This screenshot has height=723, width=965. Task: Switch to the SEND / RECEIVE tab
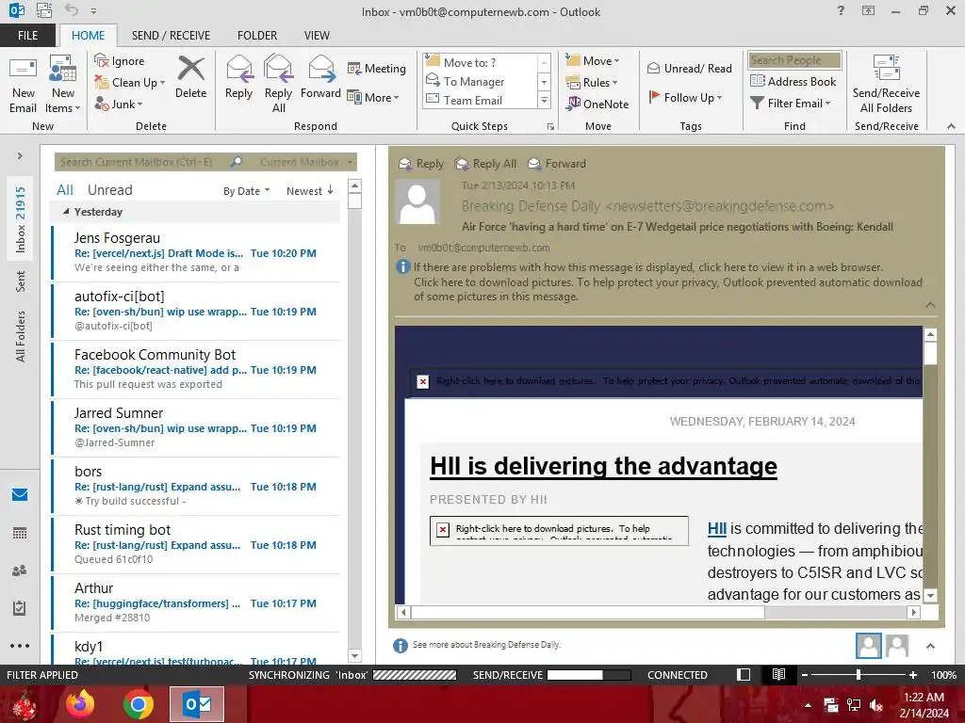171,36
